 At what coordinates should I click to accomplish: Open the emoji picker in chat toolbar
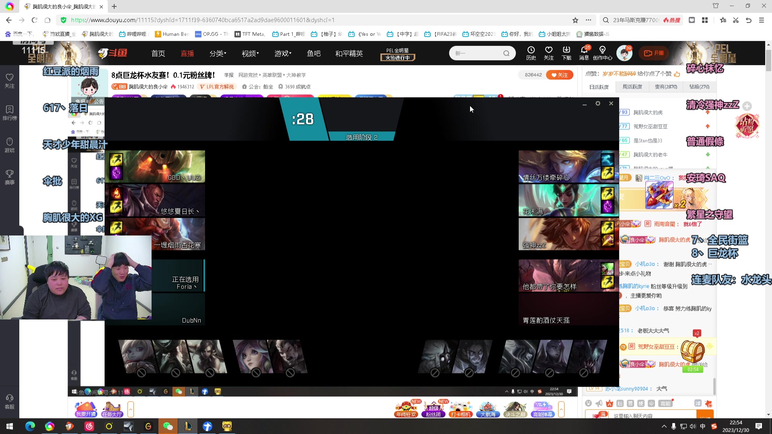589,403
